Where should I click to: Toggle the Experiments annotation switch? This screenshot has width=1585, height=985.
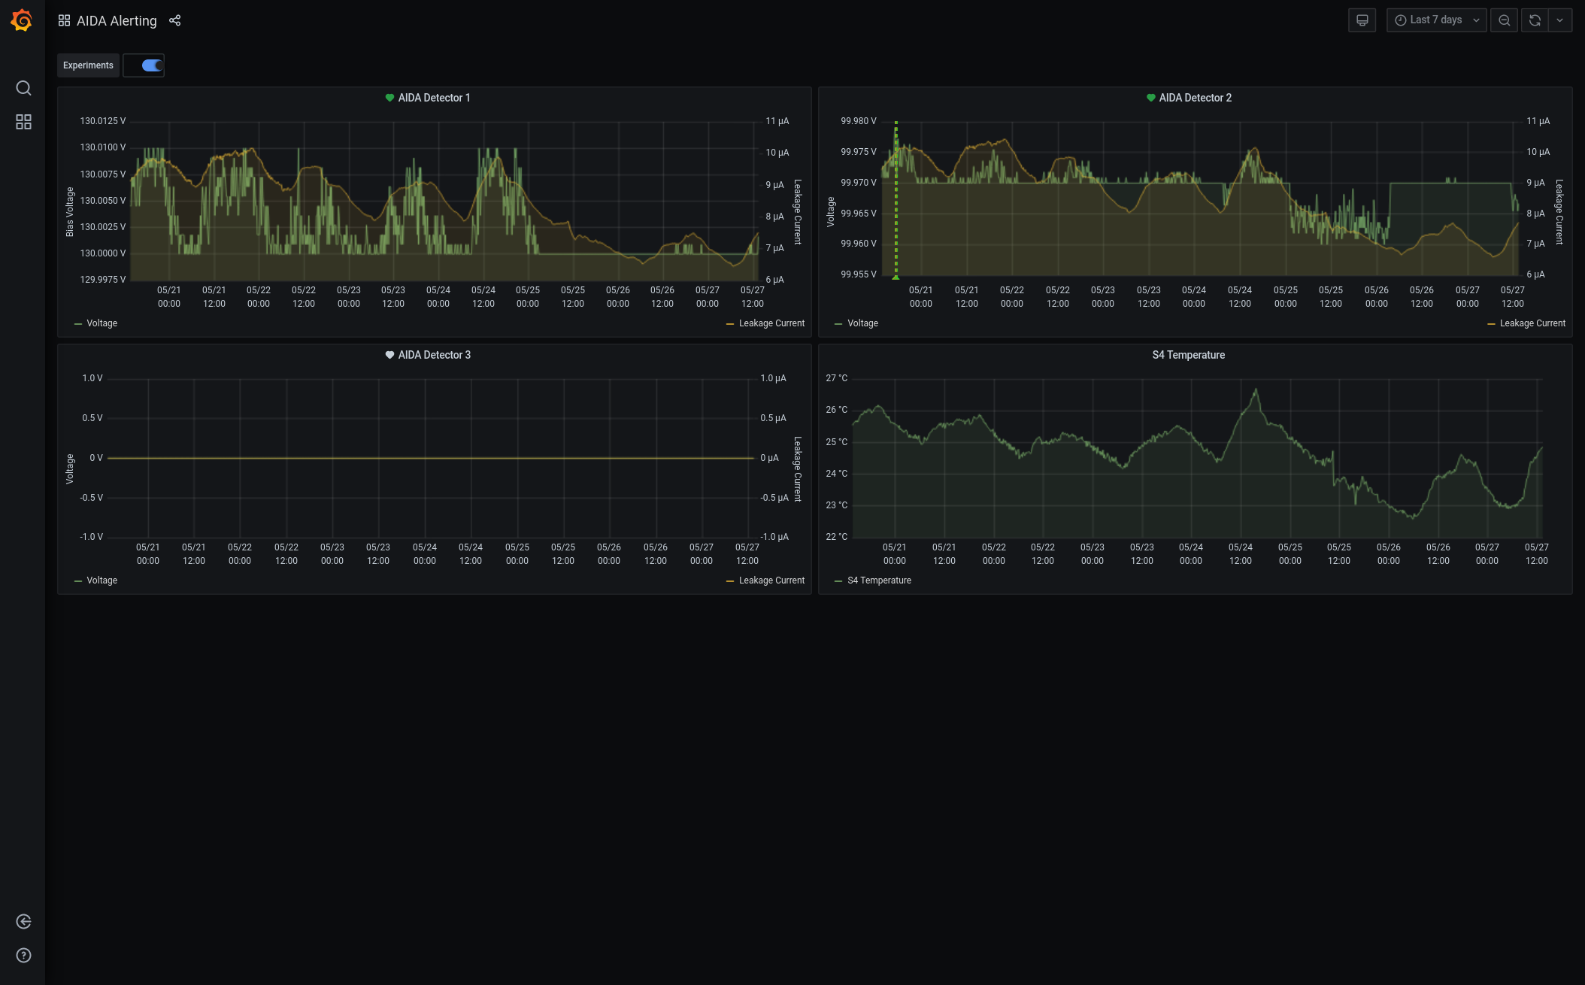pos(151,65)
